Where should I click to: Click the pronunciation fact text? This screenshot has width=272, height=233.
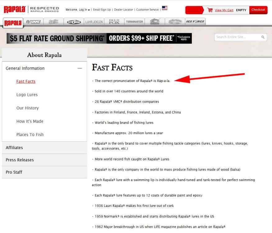[x=133, y=81]
